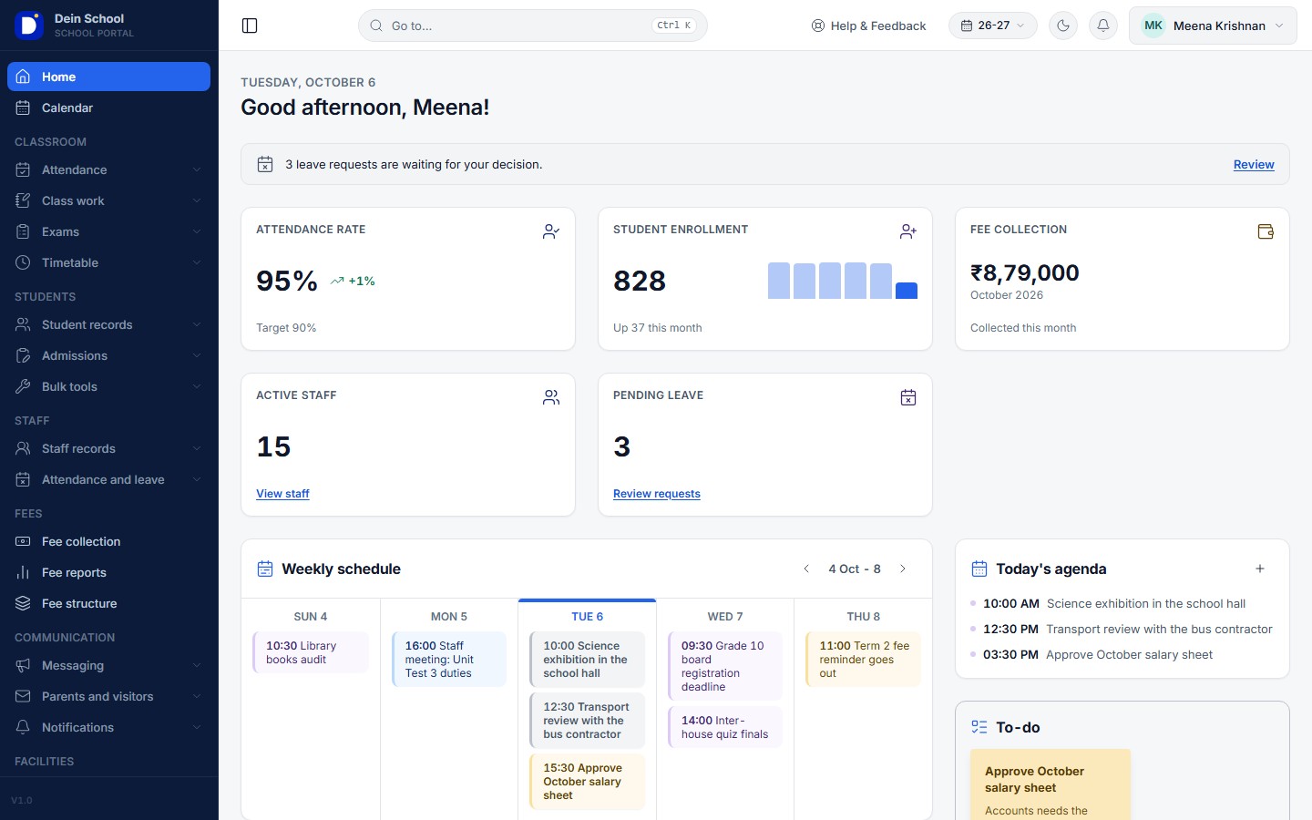The height and width of the screenshot is (820, 1312).
Task: Expand Admissions menu
Action: (108, 355)
